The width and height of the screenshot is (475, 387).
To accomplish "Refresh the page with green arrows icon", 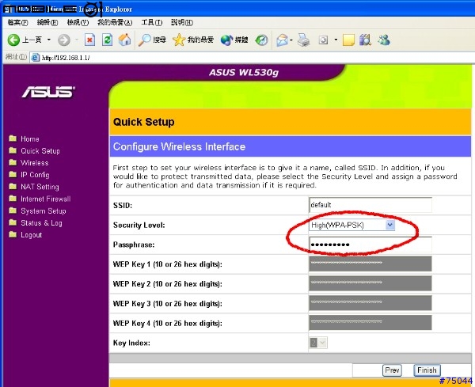I will click(107, 40).
